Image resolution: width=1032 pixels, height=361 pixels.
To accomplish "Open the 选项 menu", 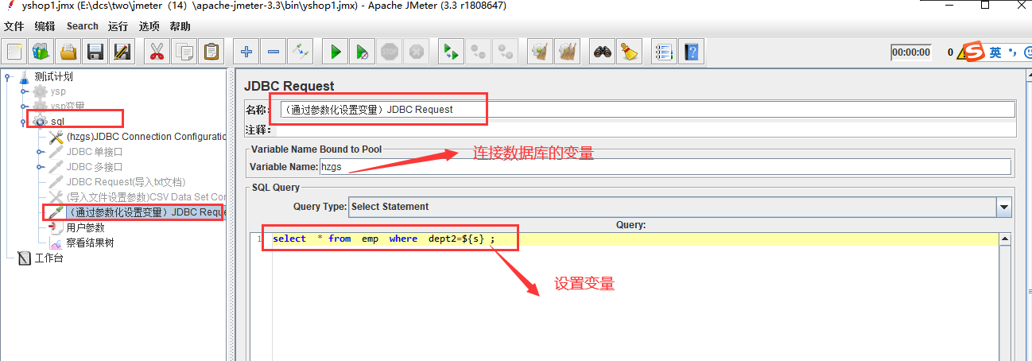I will pyautogui.click(x=149, y=26).
